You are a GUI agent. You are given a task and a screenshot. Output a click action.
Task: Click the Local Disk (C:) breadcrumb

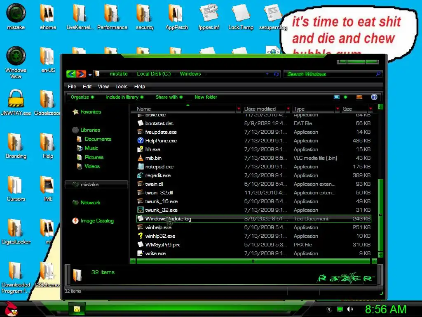[x=154, y=74]
